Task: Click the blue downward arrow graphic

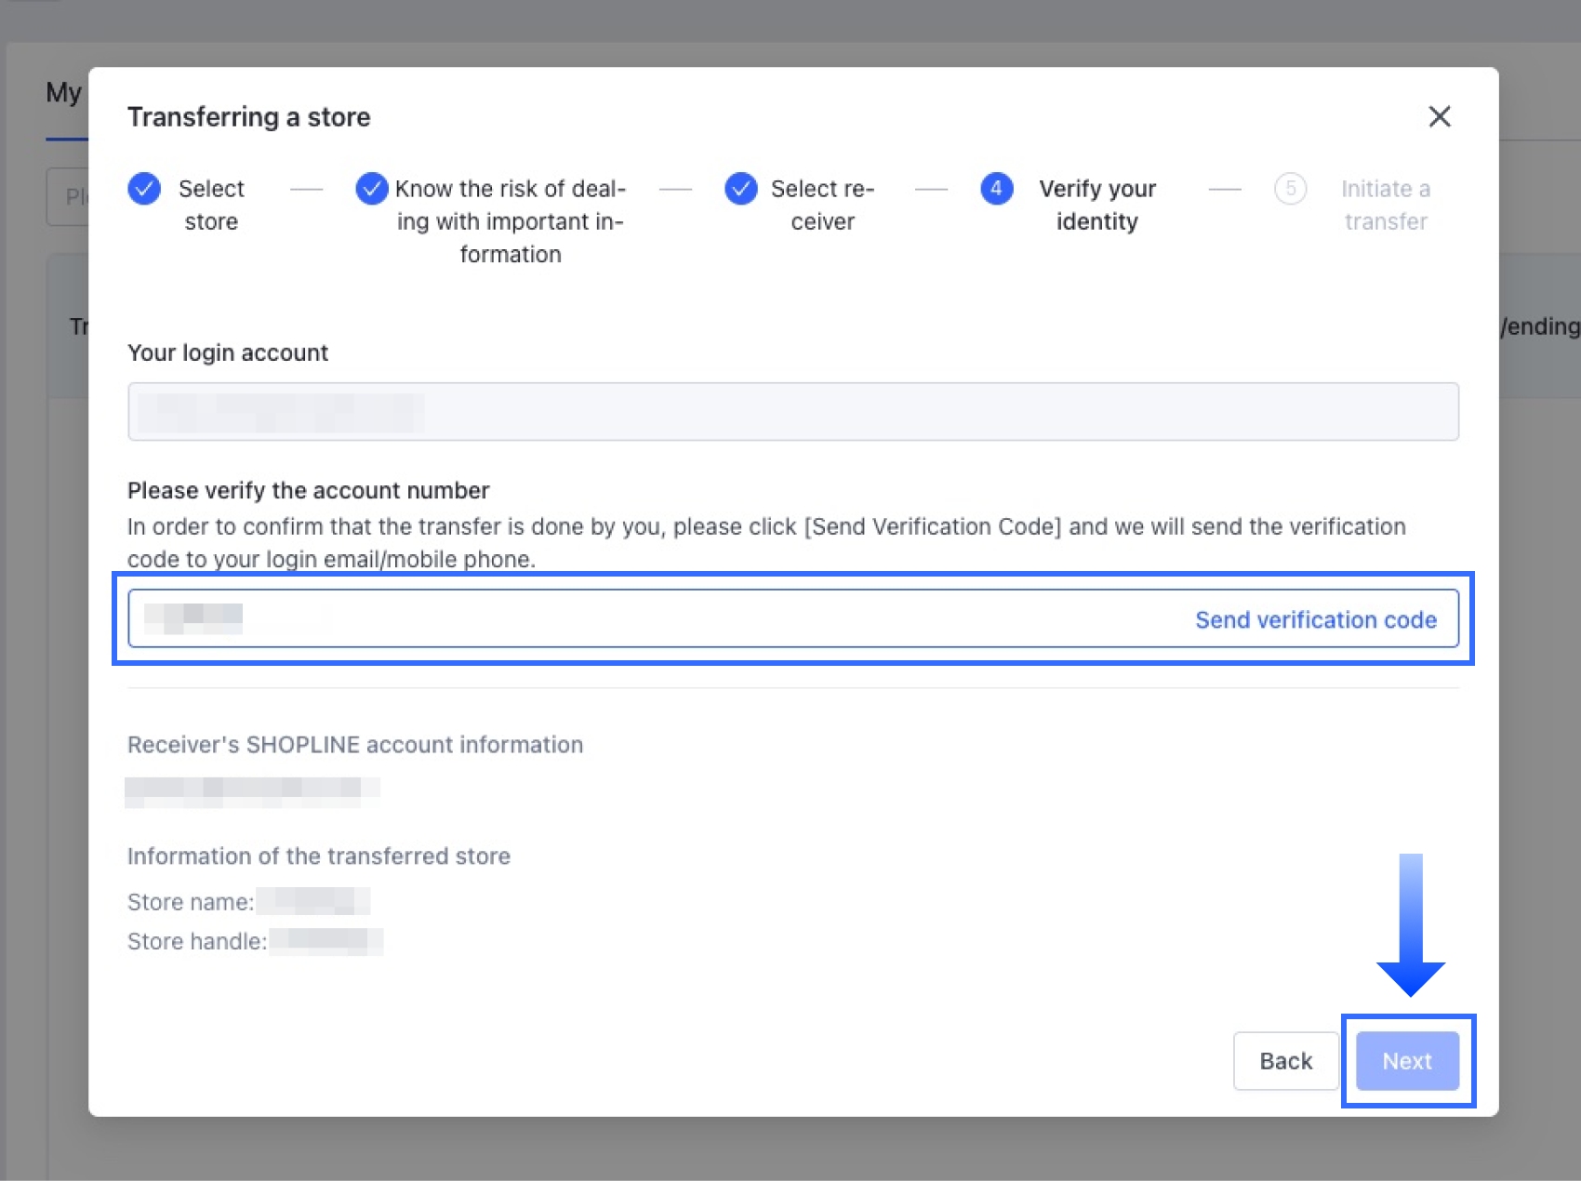Action: click(x=1410, y=925)
